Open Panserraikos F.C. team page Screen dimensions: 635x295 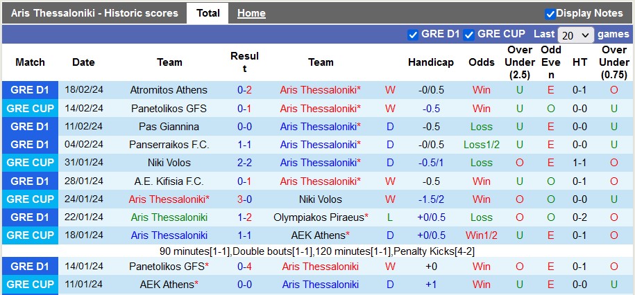pyautogui.click(x=169, y=145)
